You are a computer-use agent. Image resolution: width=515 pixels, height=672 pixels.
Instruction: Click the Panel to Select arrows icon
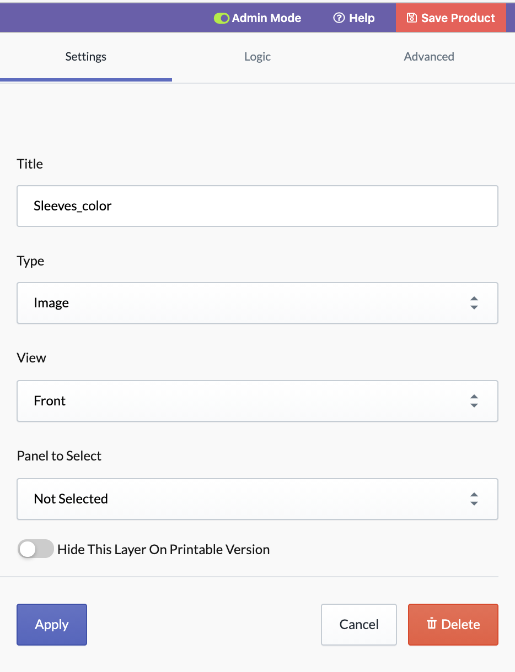[474, 499]
